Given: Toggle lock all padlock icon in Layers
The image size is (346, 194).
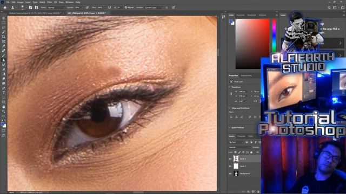Looking at the screenshot, I should (251, 152).
